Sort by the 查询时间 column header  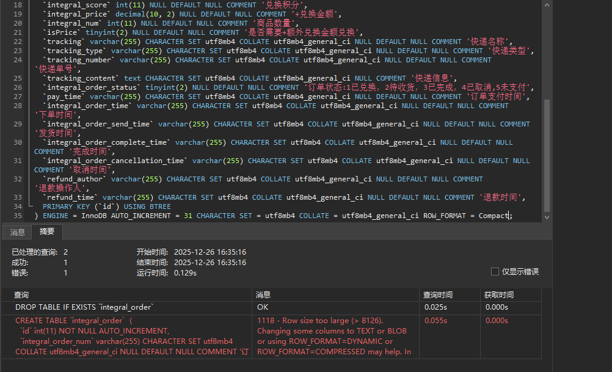[x=438, y=295]
